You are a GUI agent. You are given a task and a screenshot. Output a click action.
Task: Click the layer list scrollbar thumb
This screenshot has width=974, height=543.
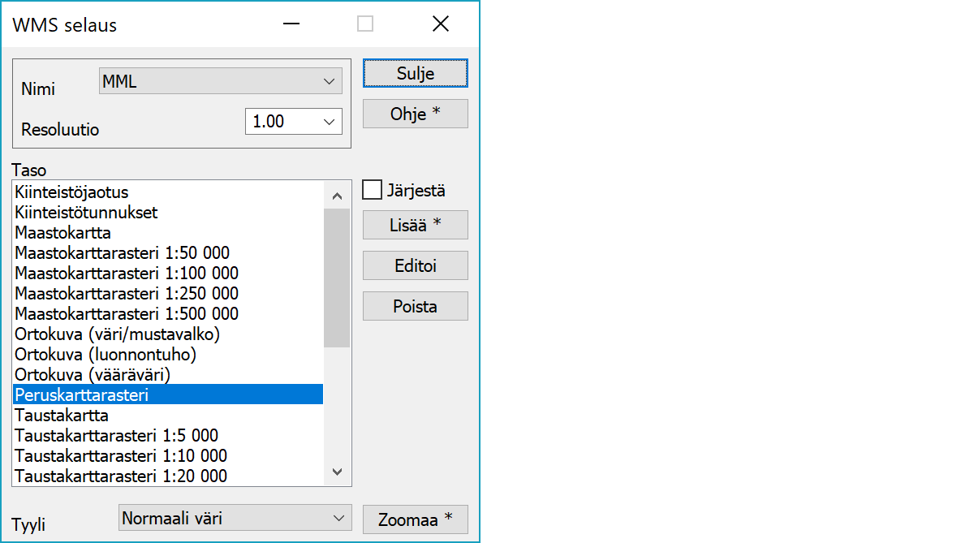[x=337, y=278]
